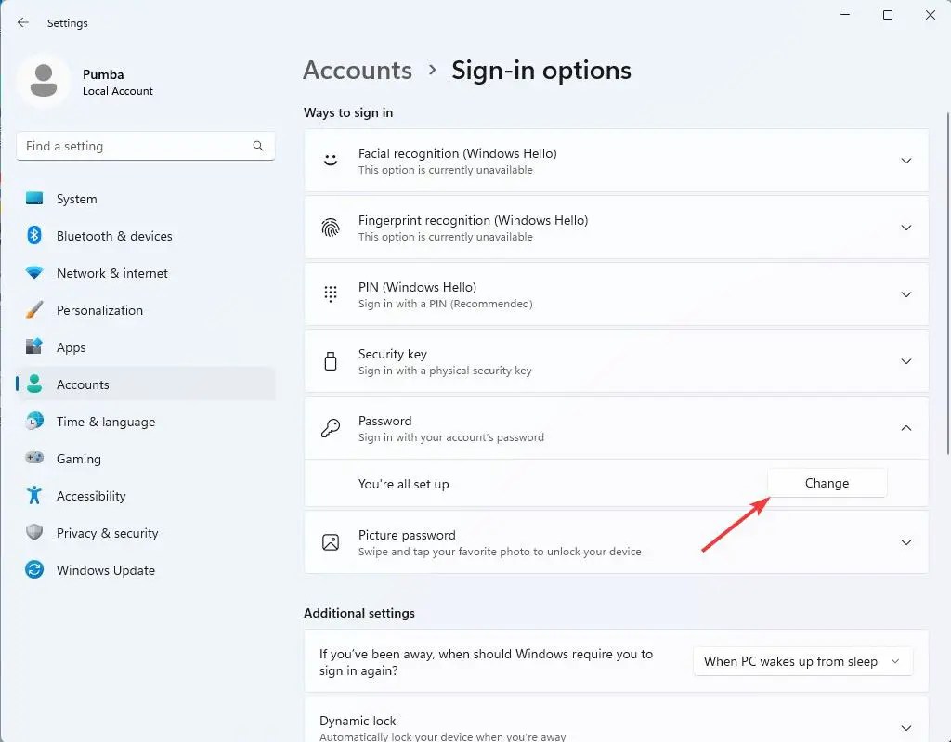The height and width of the screenshot is (742, 951).
Task: Expand Fingerprint recognition option
Action: click(906, 228)
